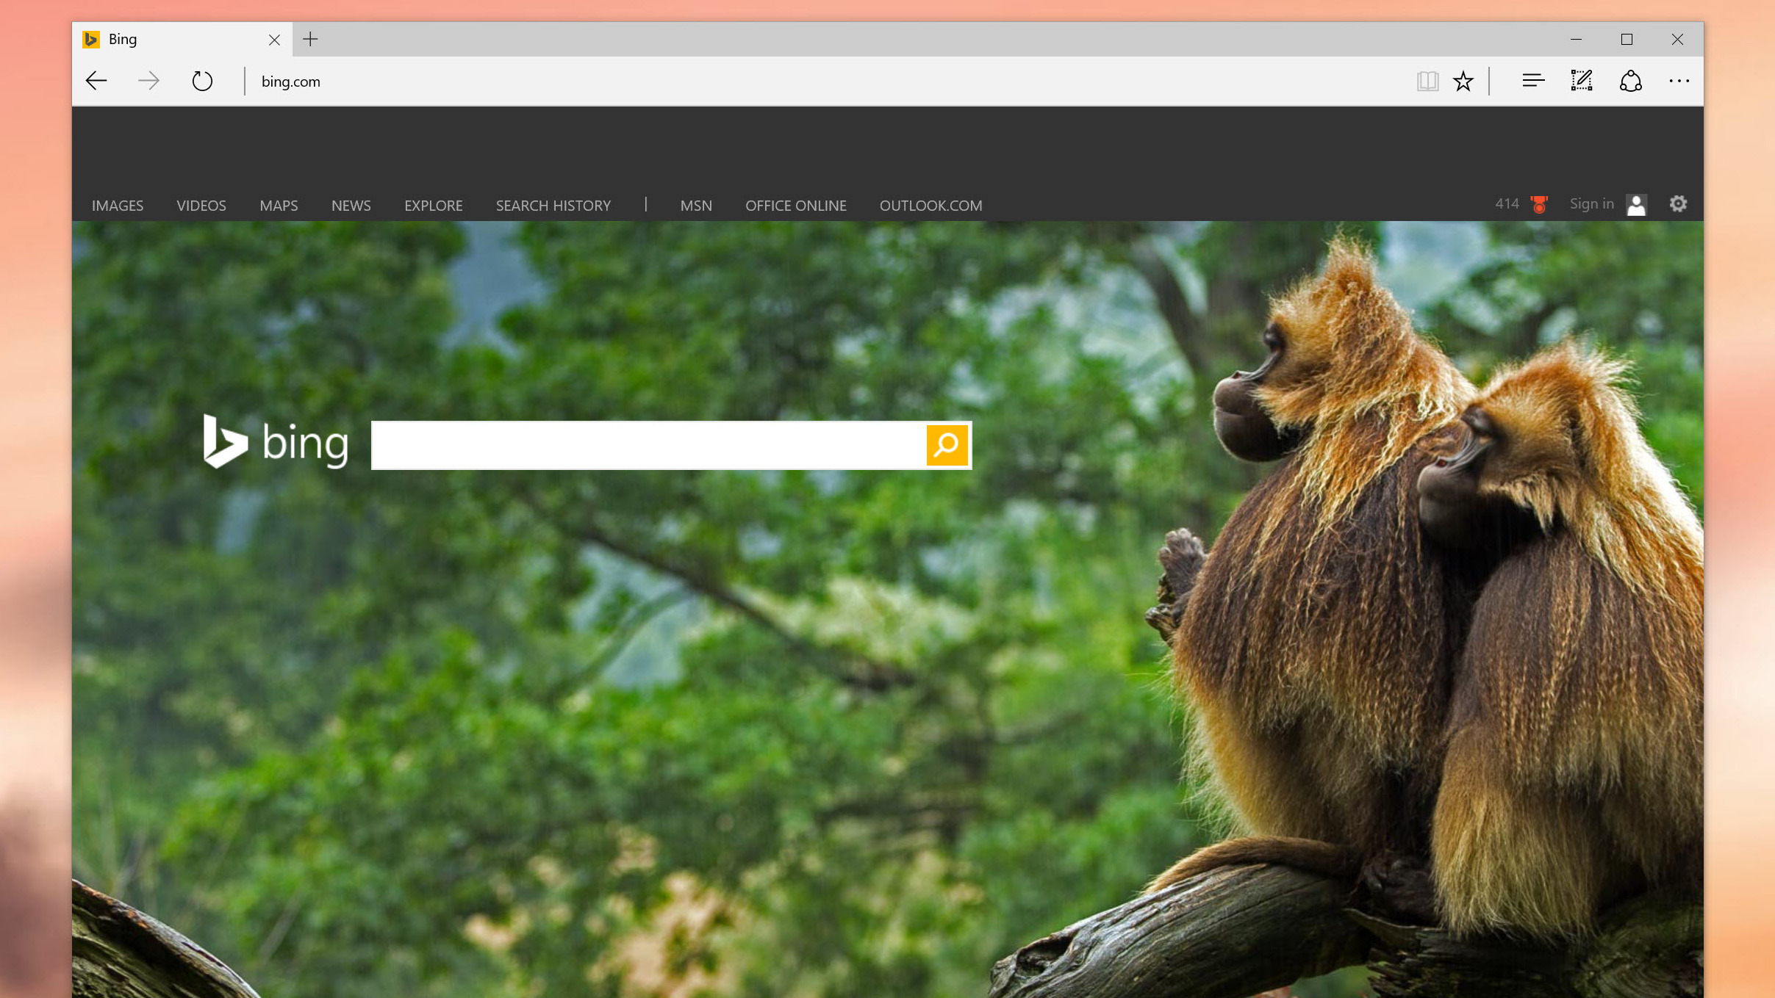Open a new tab with plus

click(310, 39)
